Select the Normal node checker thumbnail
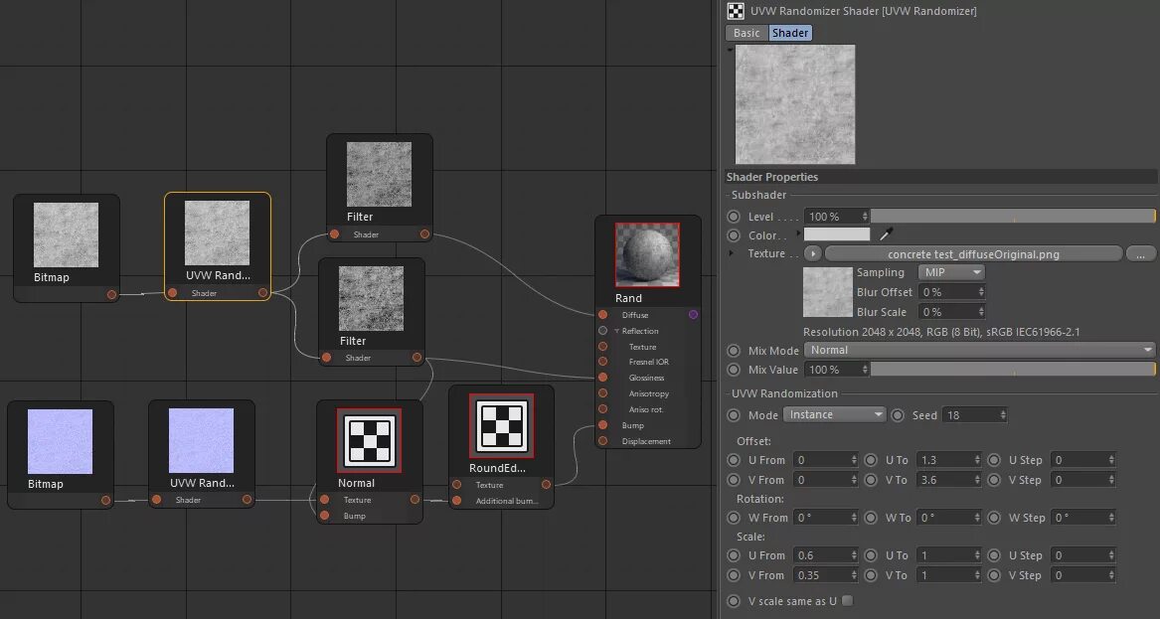 [x=369, y=440]
